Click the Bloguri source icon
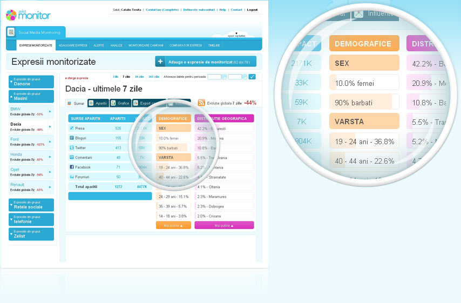 coord(71,138)
